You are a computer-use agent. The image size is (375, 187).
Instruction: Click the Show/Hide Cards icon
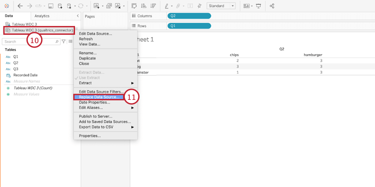pyautogui.click(x=246, y=6)
